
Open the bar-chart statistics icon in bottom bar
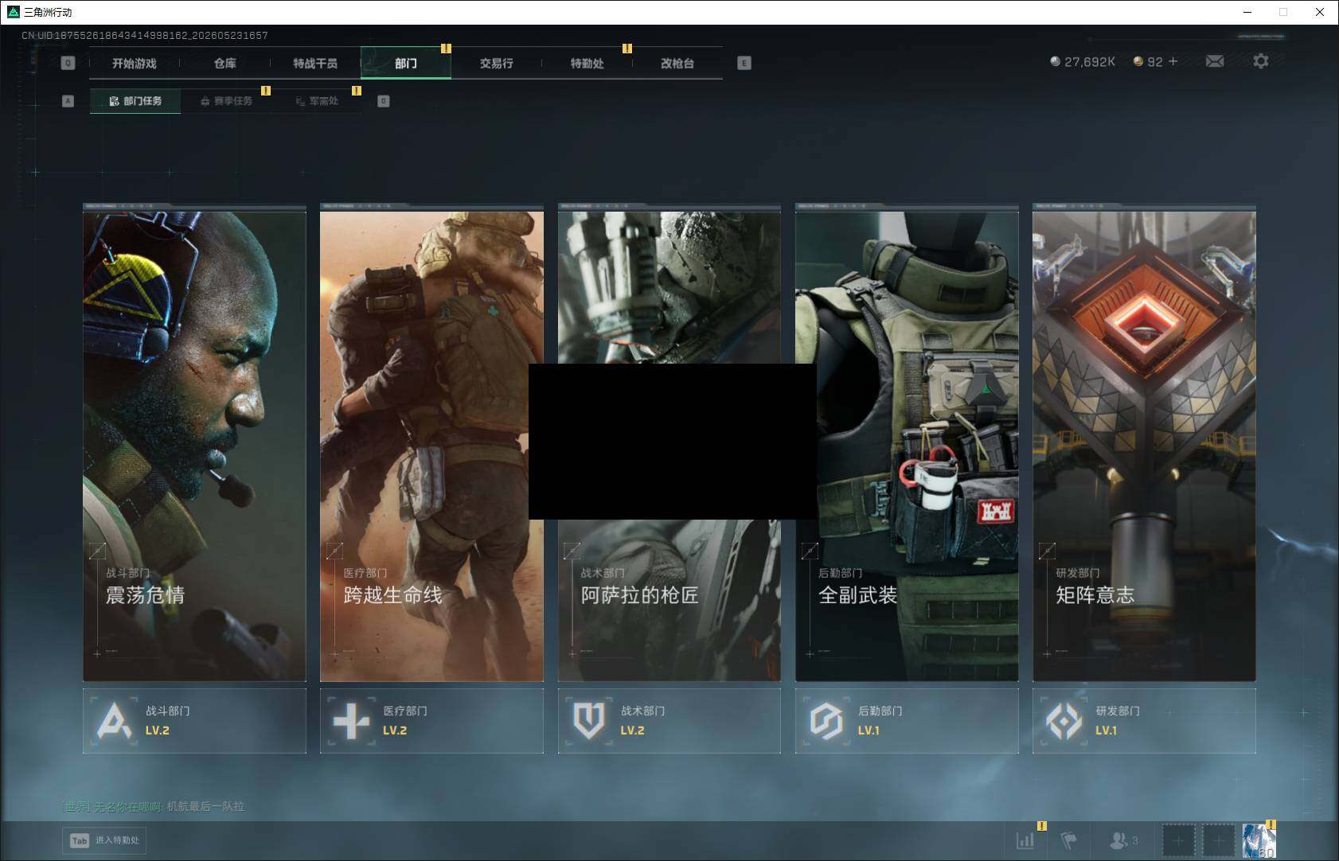tap(1025, 840)
